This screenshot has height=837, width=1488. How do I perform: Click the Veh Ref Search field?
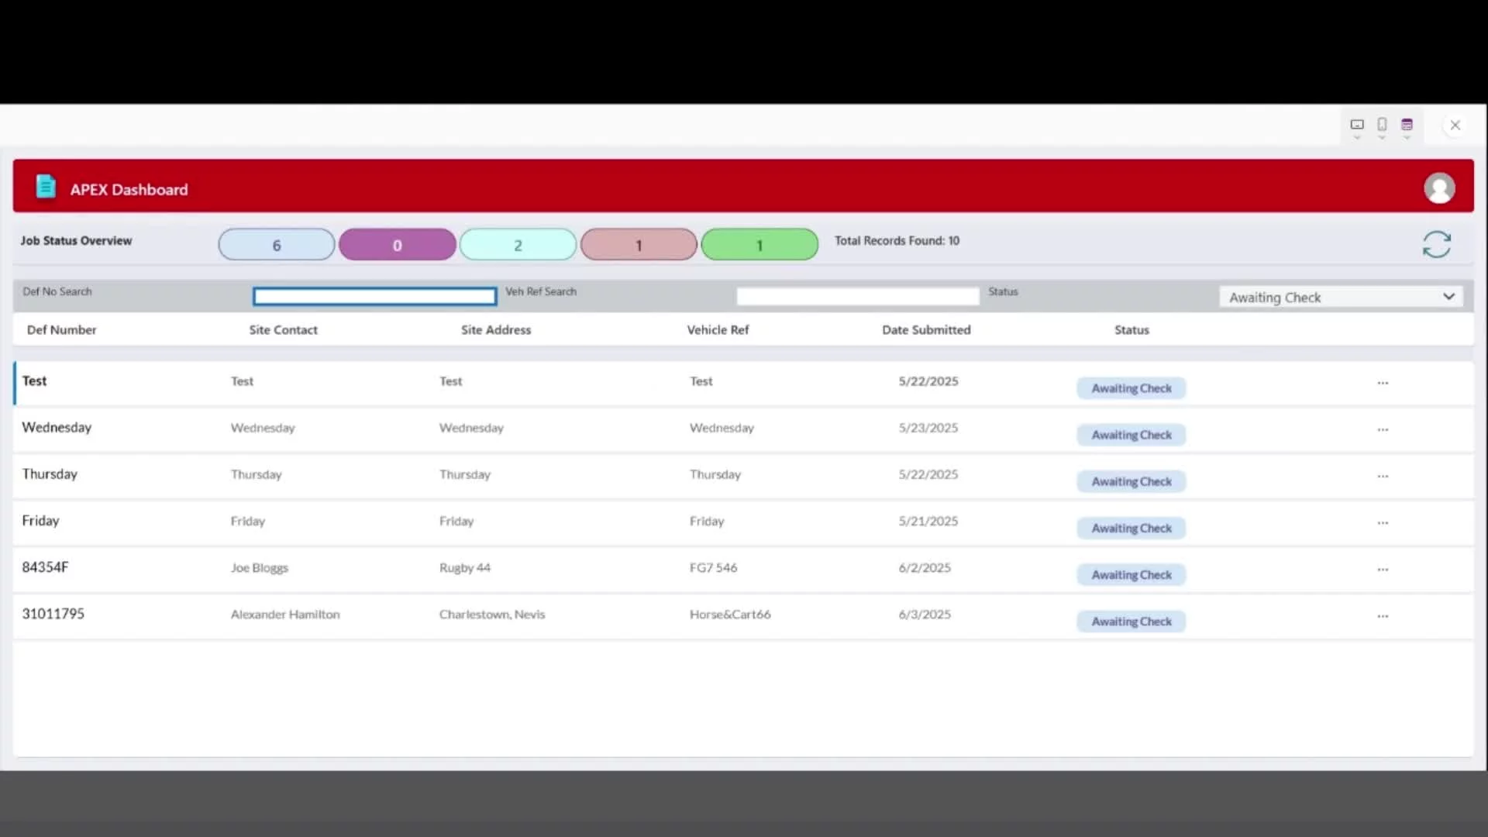[857, 296]
